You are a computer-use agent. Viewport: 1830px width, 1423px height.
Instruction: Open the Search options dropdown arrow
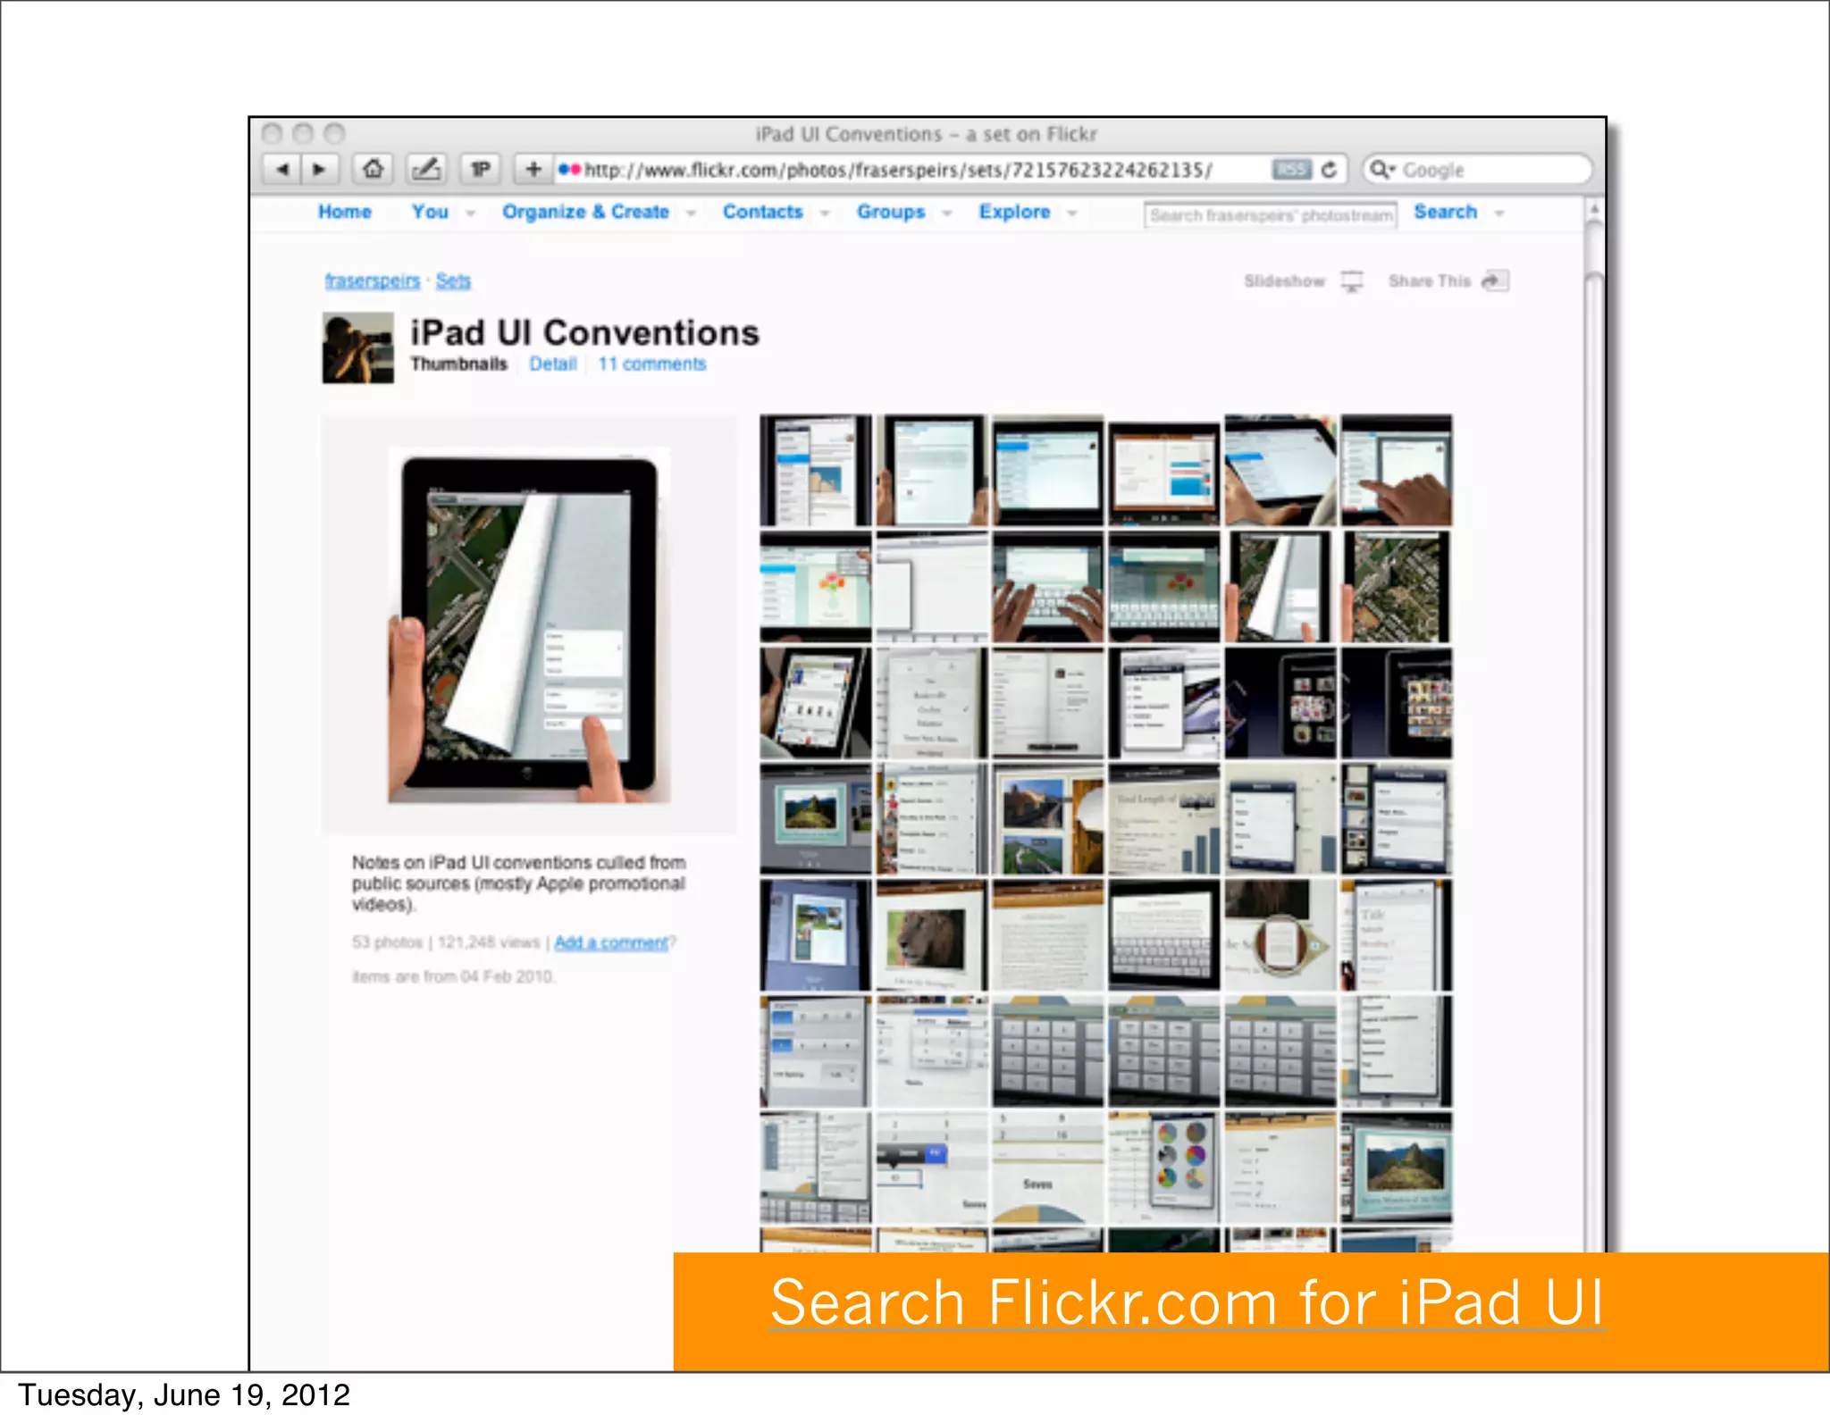click(x=1499, y=213)
